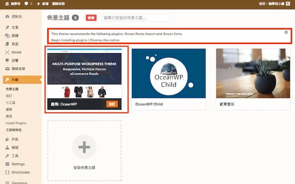Open 主題編輯器 theme editor submenu
The height and width of the screenshot is (184, 295).
14,130
